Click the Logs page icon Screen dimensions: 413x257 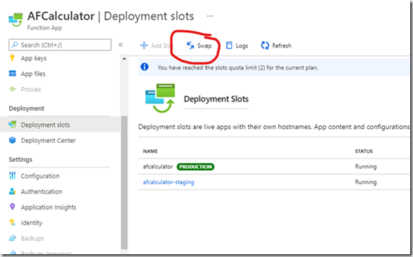[x=229, y=46]
